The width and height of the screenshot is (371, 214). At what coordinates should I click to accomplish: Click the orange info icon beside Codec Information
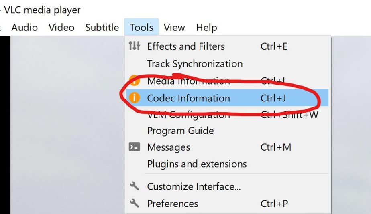(x=134, y=97)
